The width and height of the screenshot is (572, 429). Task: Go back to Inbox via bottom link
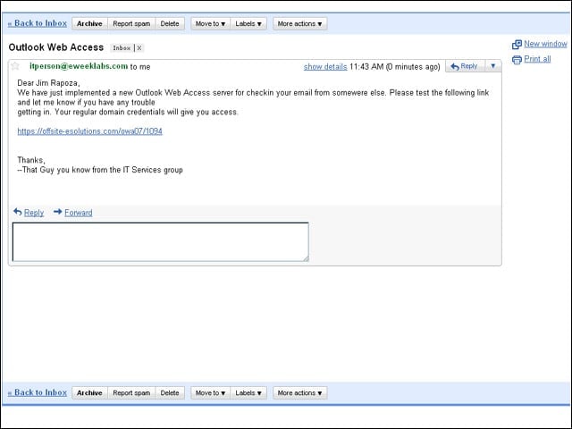point(38,392)
